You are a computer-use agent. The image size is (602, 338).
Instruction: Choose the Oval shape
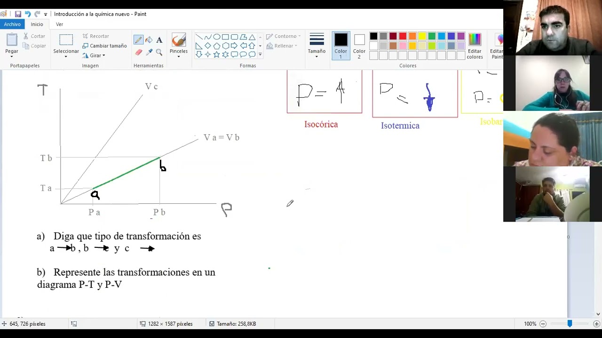tap(217, 37)
